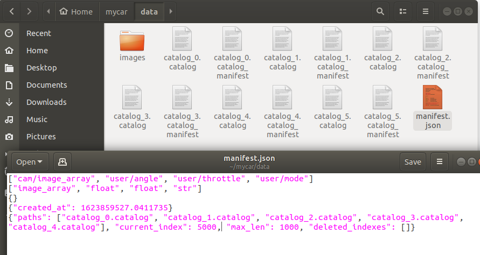The image size is (480, 255).
Task: Open the text editor hamburger menu
Action: [439, 162]
